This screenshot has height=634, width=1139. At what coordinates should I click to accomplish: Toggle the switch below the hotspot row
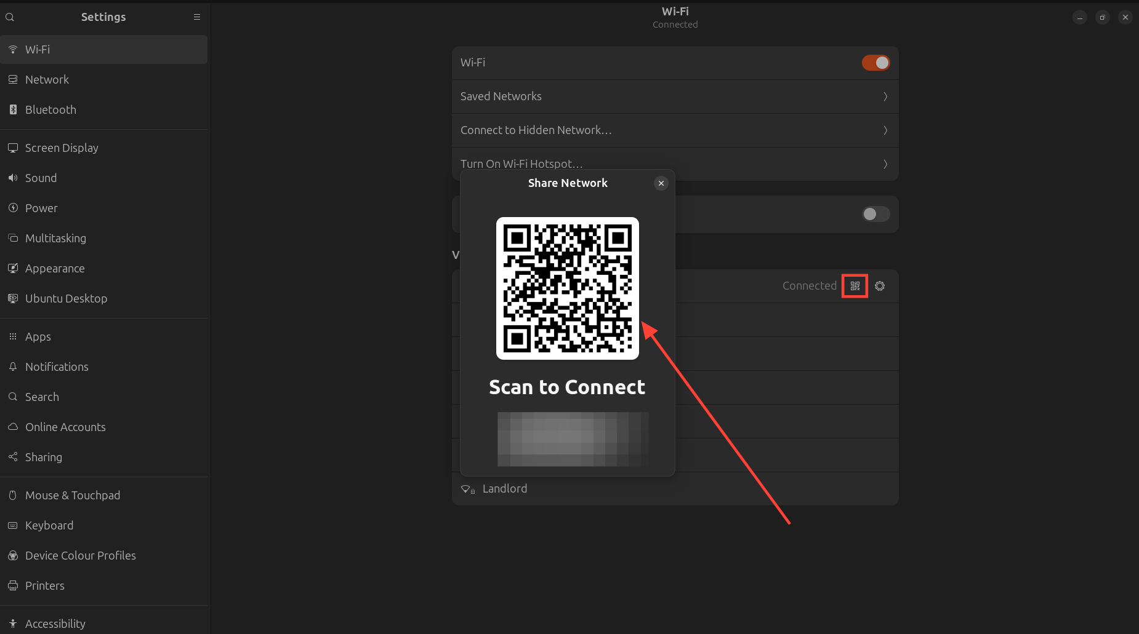875,214
